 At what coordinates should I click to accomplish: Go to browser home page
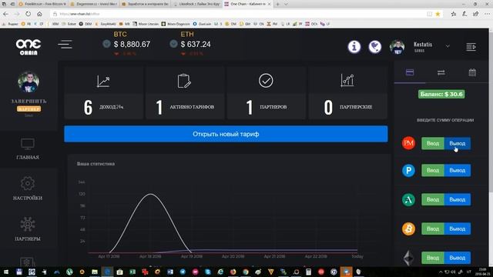39,14
